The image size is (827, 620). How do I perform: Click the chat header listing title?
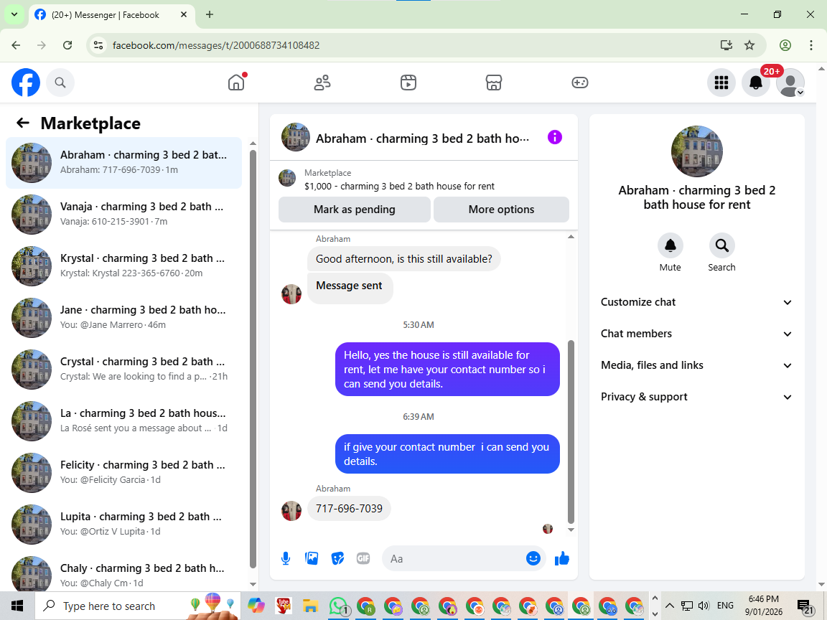click(422, 138)
